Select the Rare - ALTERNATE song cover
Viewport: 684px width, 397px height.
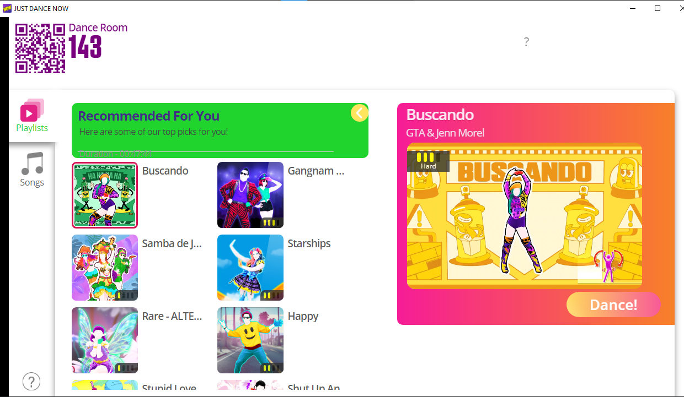click(105, 340)
